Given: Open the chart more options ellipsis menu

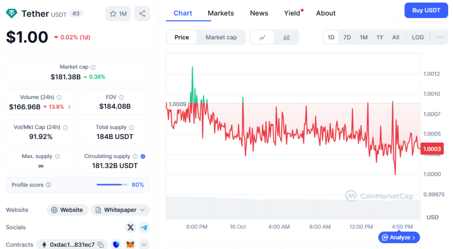Looking at the screenshot, I should pos(440,38).
